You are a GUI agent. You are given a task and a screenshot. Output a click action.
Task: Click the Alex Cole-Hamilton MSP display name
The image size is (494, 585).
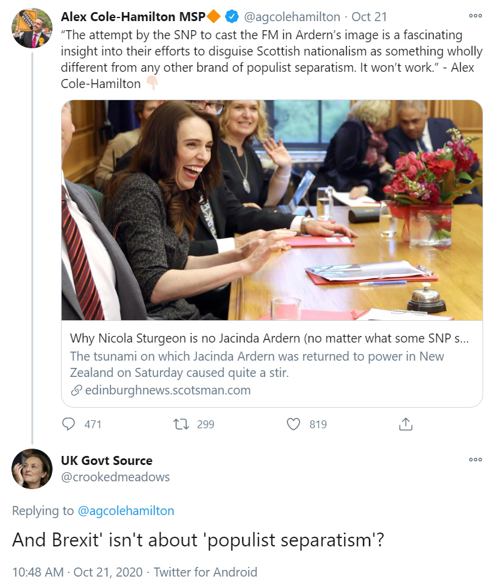[x=133, y=17]
